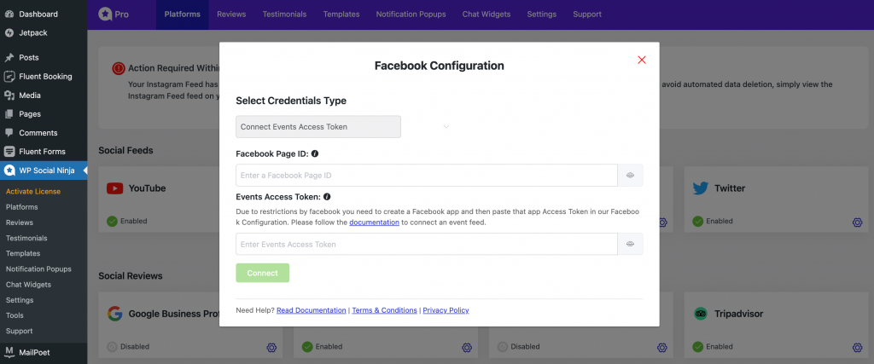Switch to the Testimonials tab
874x364 pixels.
pyautogui.click(x=285, y=14)
